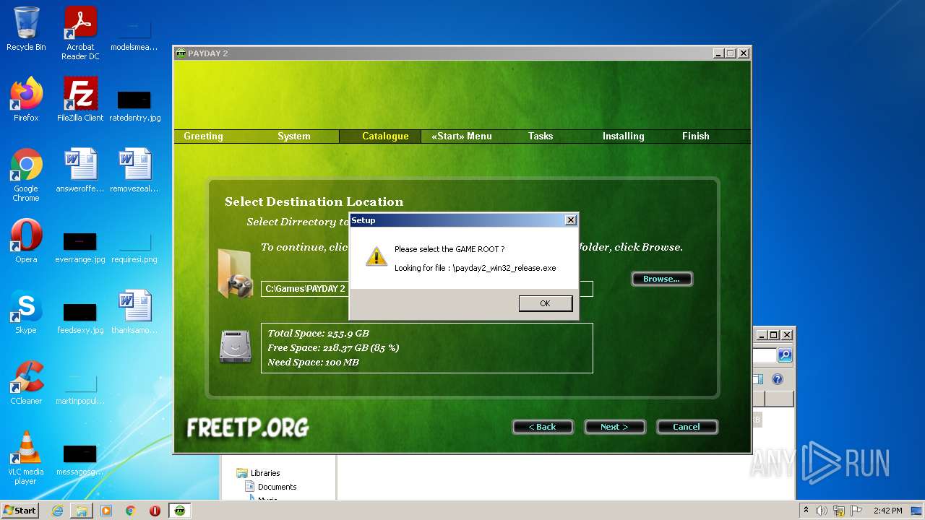Open Recycle Bin desktop icon

click(26, 29)
